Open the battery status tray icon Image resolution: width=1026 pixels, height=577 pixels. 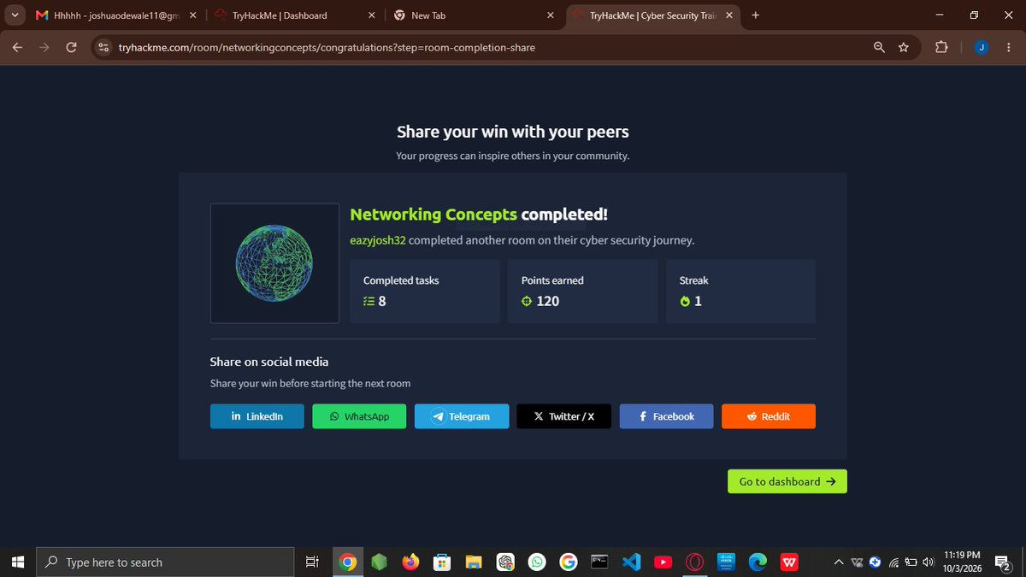tap(911, 562)
